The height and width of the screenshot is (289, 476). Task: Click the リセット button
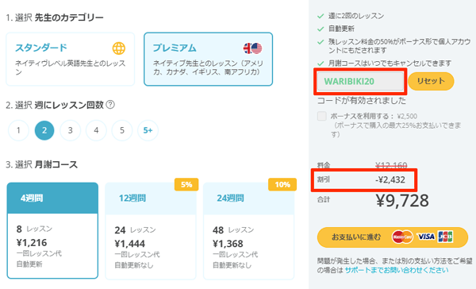coord(431,81)
